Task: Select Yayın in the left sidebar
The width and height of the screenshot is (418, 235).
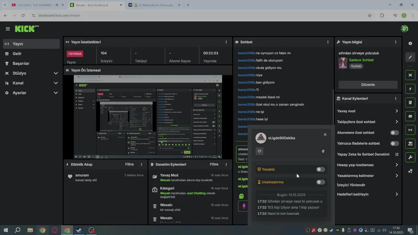Action: [31, 44]
